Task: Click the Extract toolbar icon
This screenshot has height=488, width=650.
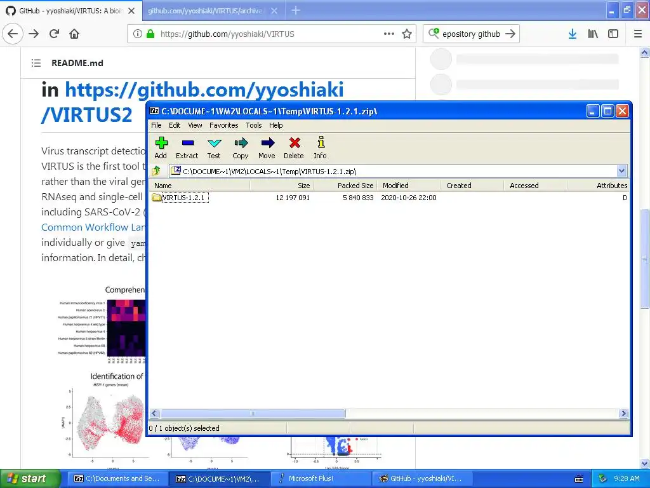Action: click(187, 148)
